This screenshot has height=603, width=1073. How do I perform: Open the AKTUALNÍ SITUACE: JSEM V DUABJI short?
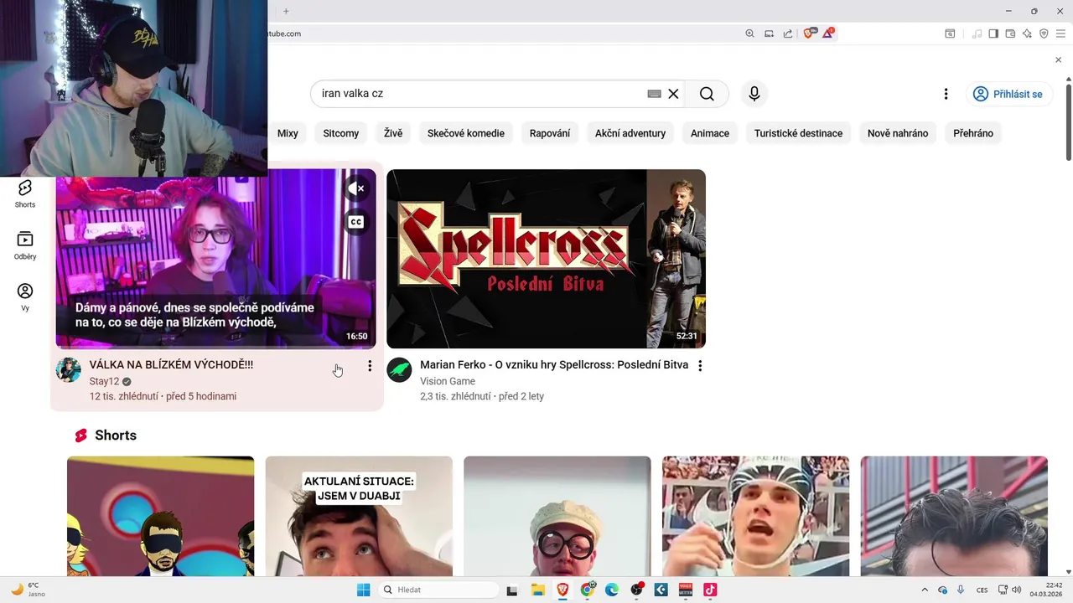point(359,516)
